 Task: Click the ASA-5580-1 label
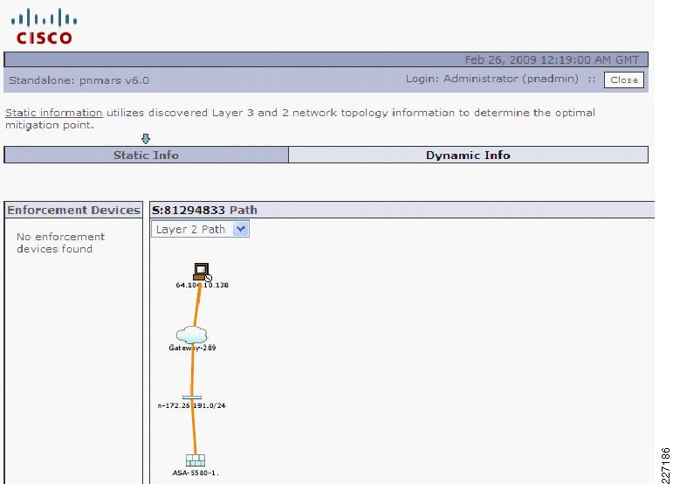click(x=196, y=473)
